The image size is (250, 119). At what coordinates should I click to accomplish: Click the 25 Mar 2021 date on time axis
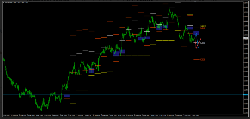pos(6,115)
